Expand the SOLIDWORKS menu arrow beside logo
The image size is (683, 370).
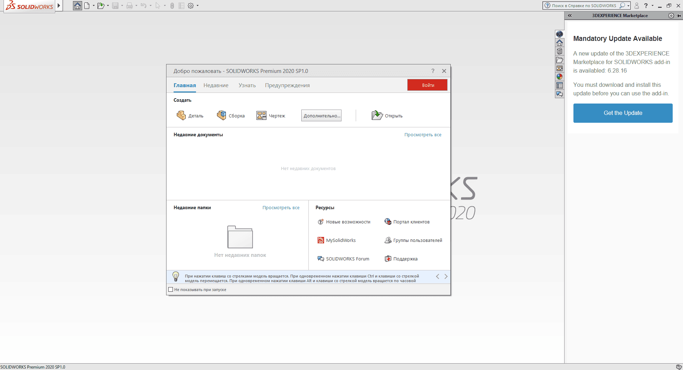59,6
